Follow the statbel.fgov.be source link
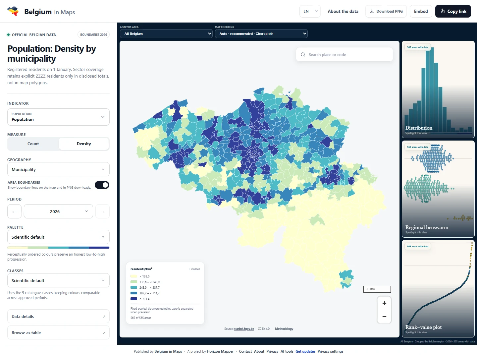Viewport: 477px width, 358px height. [x=244, y=329]
